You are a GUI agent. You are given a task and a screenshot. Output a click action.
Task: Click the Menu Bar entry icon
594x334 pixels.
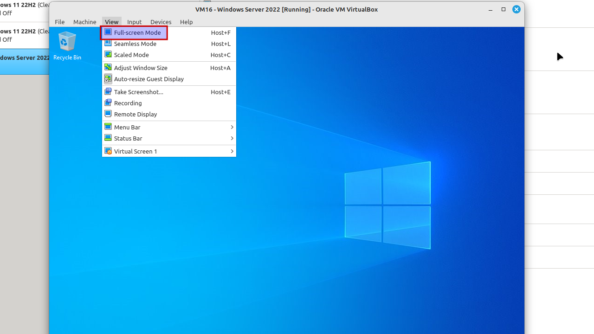pos(108,127)
